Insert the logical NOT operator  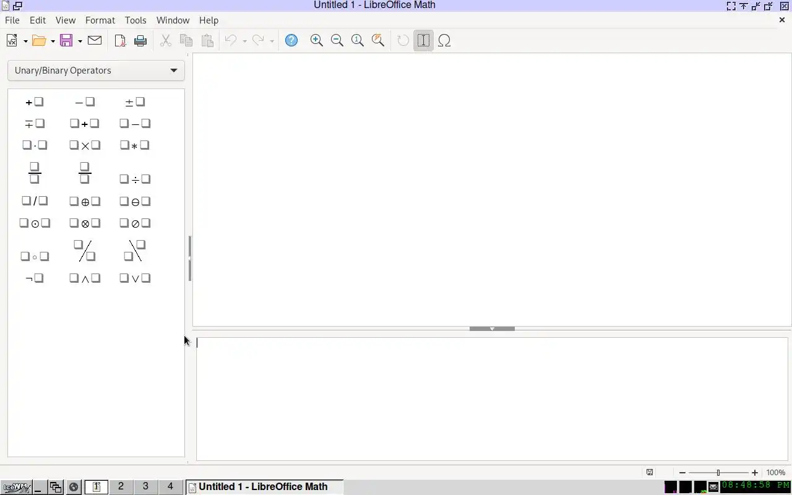(x=35, y=278)
